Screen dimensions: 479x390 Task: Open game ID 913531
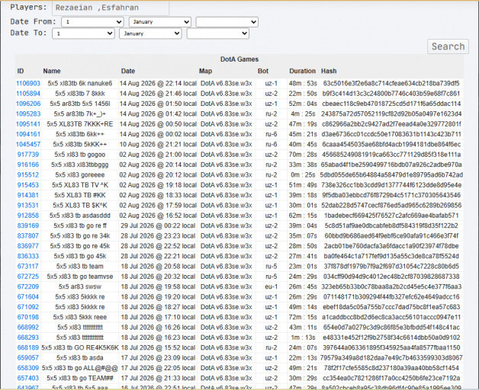tap(28, 206)
